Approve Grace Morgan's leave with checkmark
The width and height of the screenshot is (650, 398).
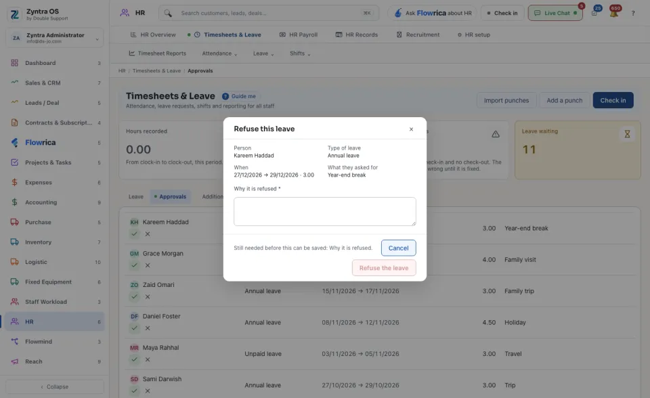(x=134, y=265)
